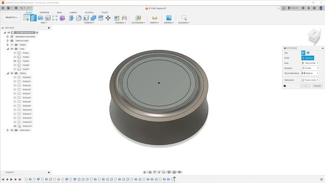This screenshot has width=325, height=183.
Task: Toggle visibility of Origine folder
Action: 12,45
